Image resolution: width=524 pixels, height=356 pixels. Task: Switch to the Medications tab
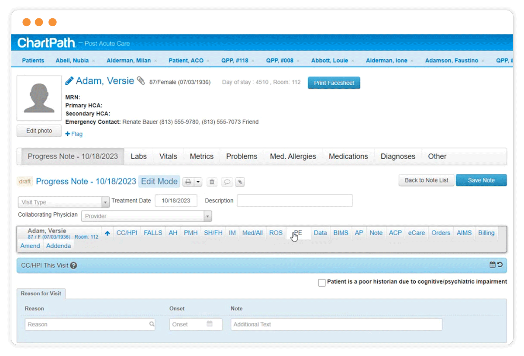point(348,156)
